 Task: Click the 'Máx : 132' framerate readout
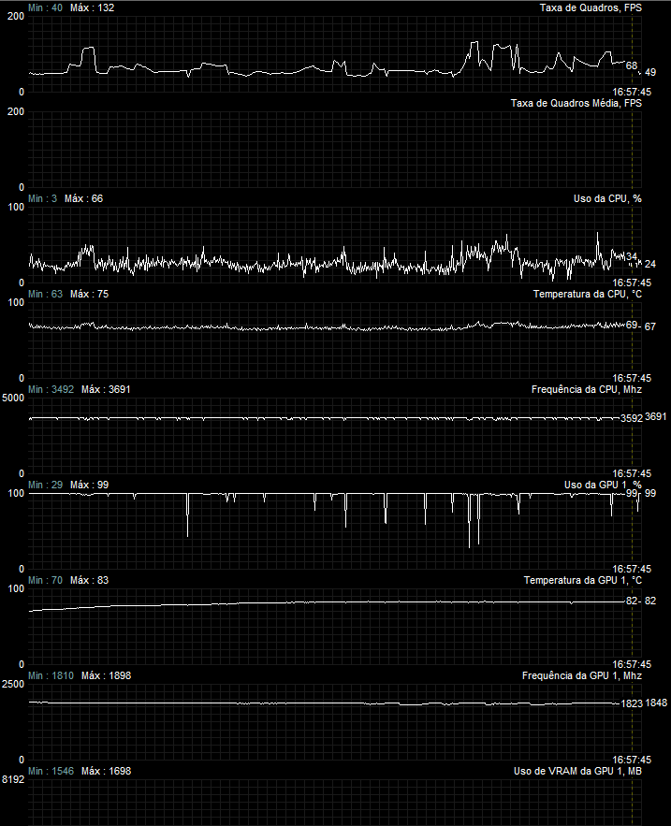click(x=93, y=7)
